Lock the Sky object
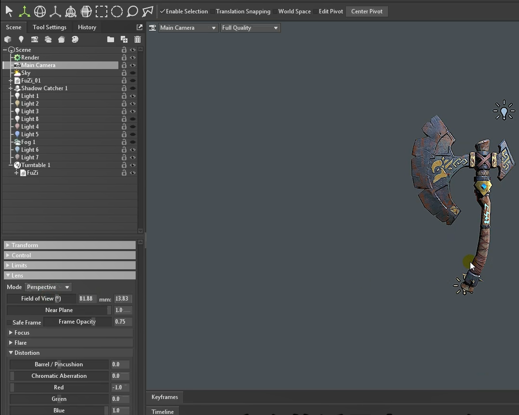 [124, 73]
